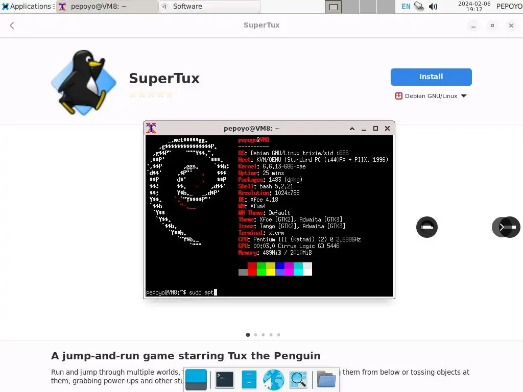The image size is (523, 392).
Task: Click the xterm window menu icon
Action: (x=151, y=128)
